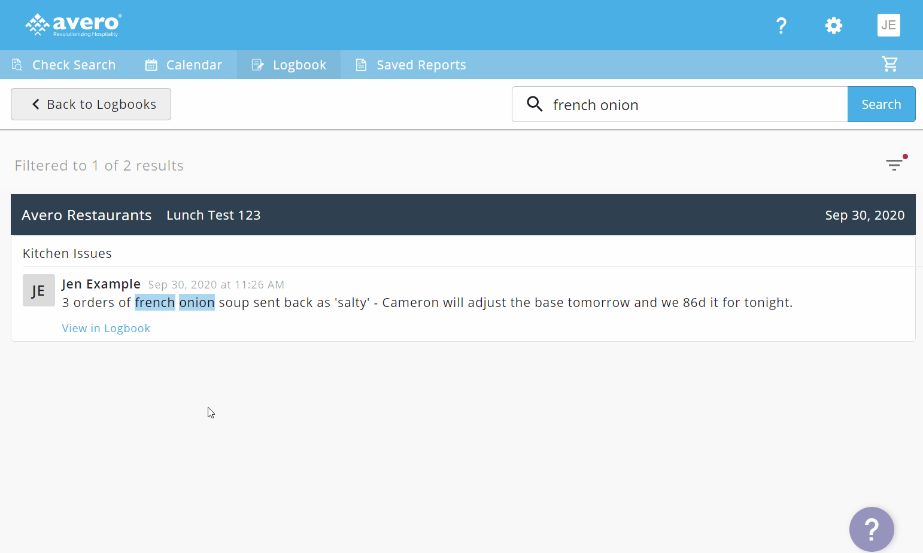Open the Saved Reports tab
The image size is (923, 553).
(421, 65)
